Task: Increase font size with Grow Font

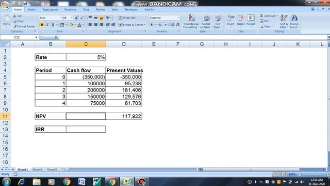Action: click(76, 18)
